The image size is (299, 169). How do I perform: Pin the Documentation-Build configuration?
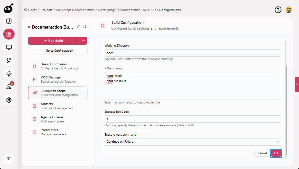pos(85,27)
